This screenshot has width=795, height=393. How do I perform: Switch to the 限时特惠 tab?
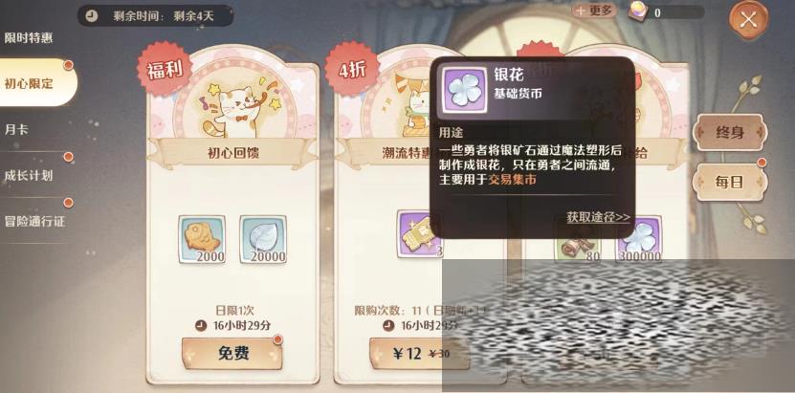click(29, 38)
